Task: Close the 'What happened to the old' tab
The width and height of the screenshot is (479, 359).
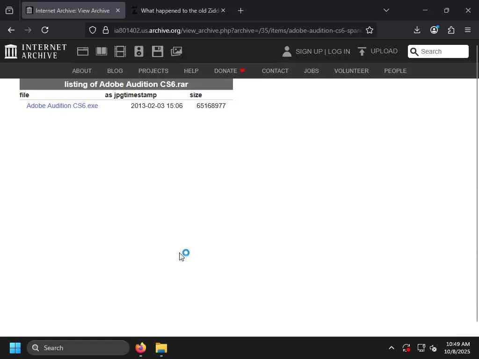Action: (223, 10)
